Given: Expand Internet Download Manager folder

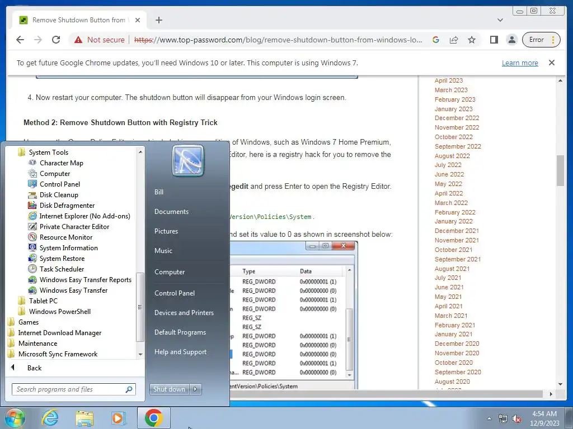Looking at the screenshot, I should (x=59, y=333).
